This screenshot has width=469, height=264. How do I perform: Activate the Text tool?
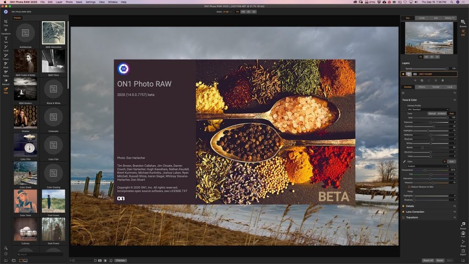pyautogui.click(x=5, y=38)
